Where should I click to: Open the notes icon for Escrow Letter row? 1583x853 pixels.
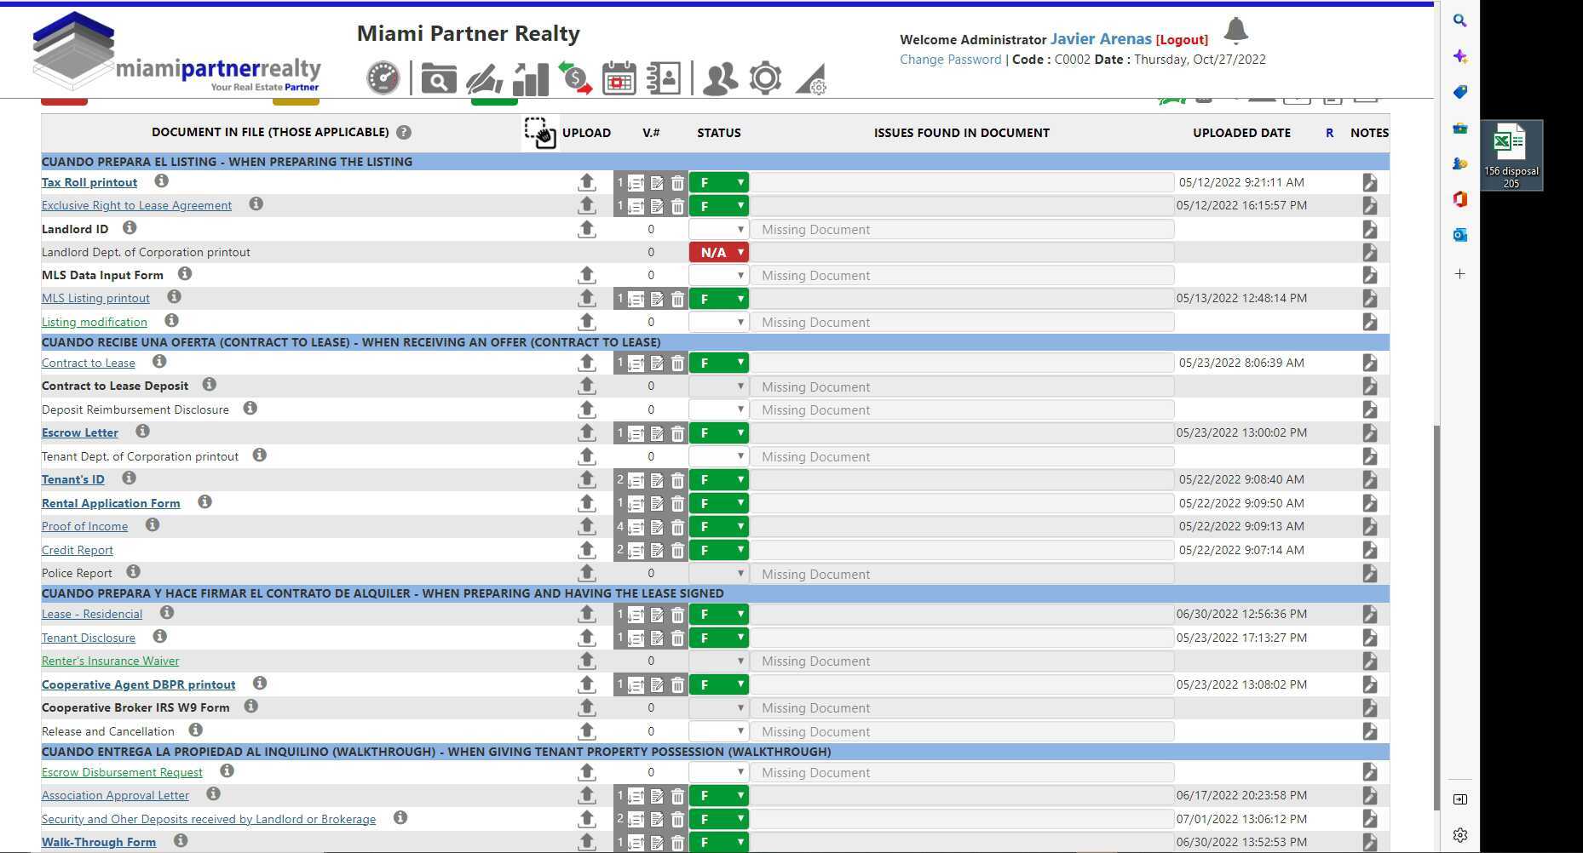point(1369,433)
